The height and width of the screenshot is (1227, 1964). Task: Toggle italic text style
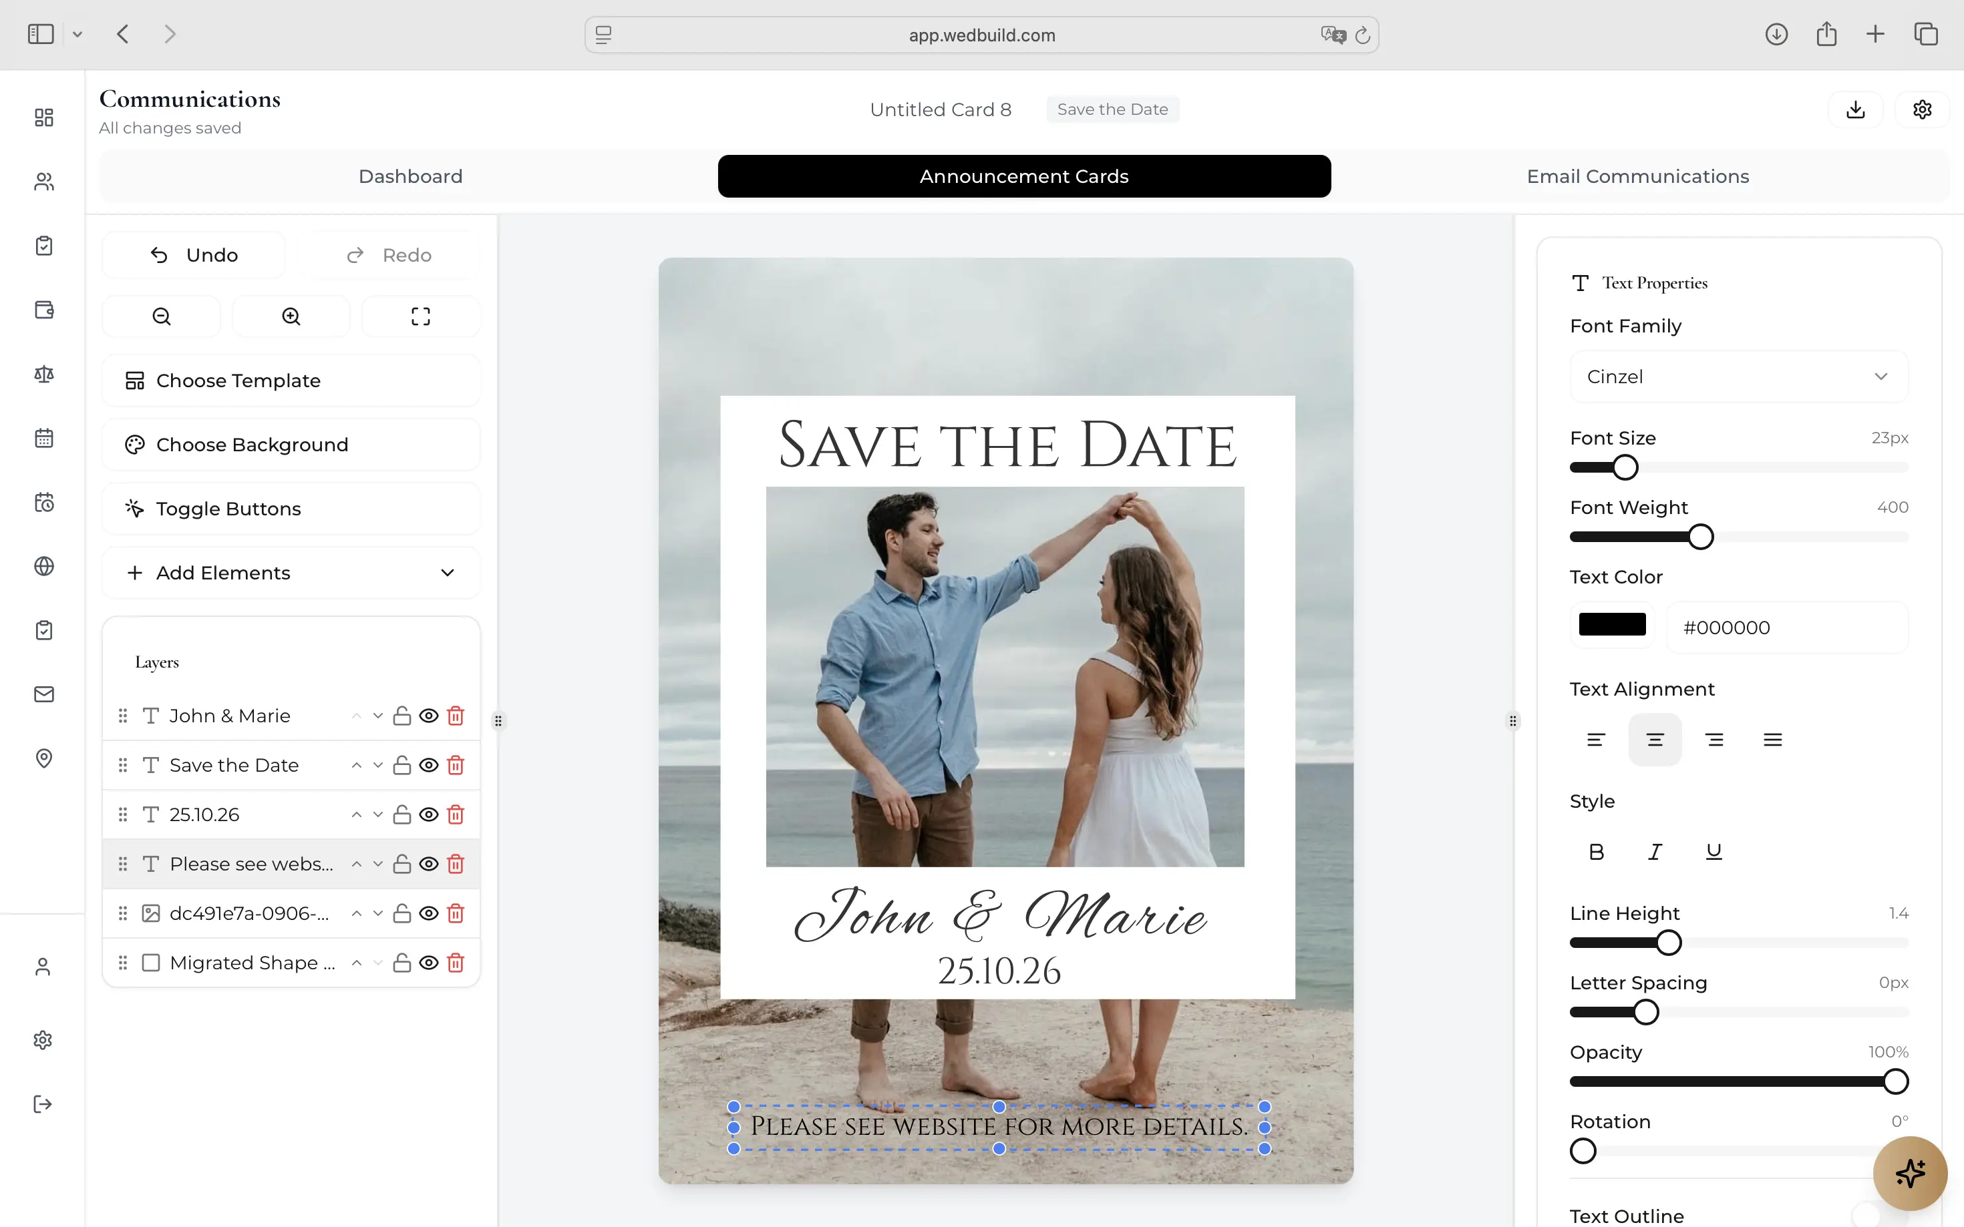[1655, 852]
